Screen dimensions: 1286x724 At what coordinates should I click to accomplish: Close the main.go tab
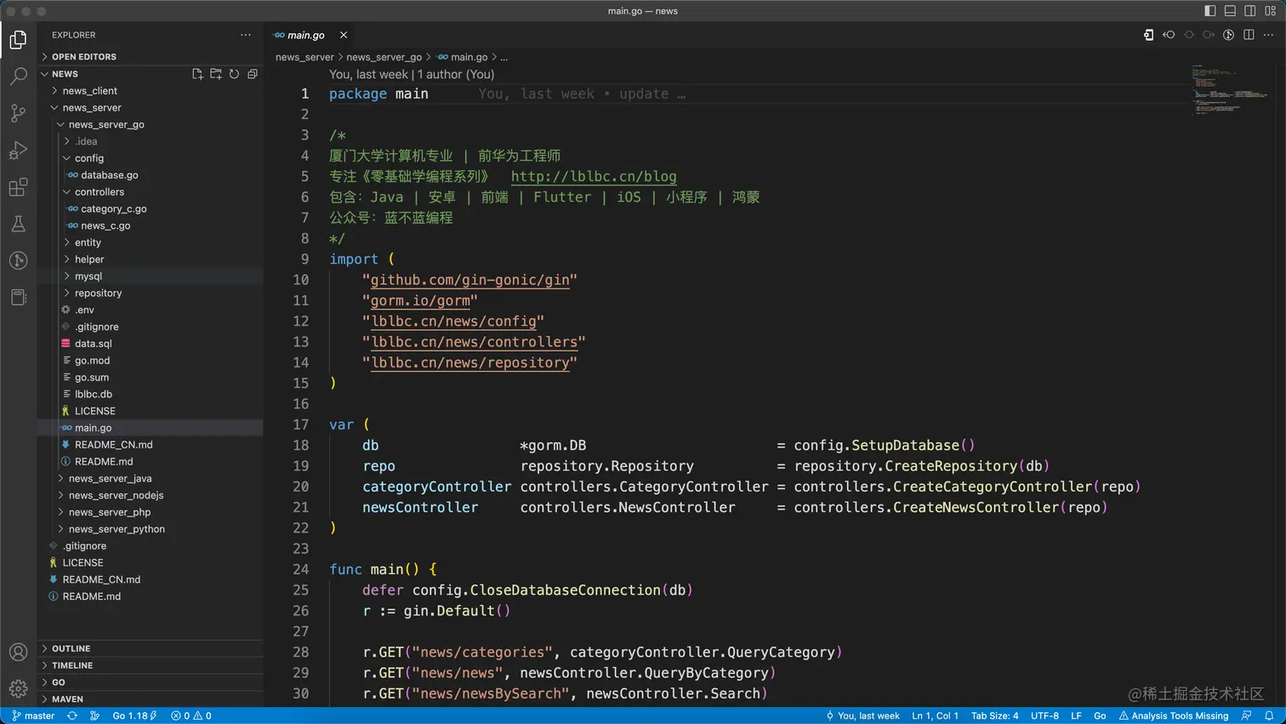pos(344,35)
